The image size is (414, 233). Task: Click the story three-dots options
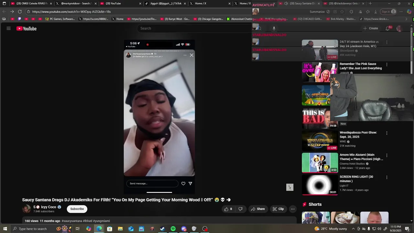tap(185, 55)
